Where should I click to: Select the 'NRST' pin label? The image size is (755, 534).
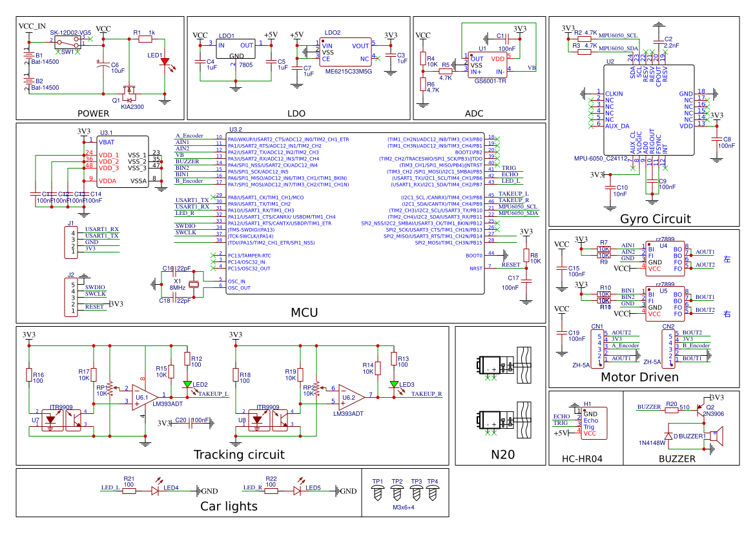pyautogui.click(x=476, y=269)
